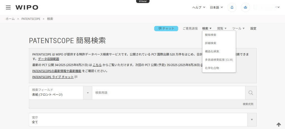The image size is (285, 129).
Task: Open the チャット chat button
Action: click(166, 28)
